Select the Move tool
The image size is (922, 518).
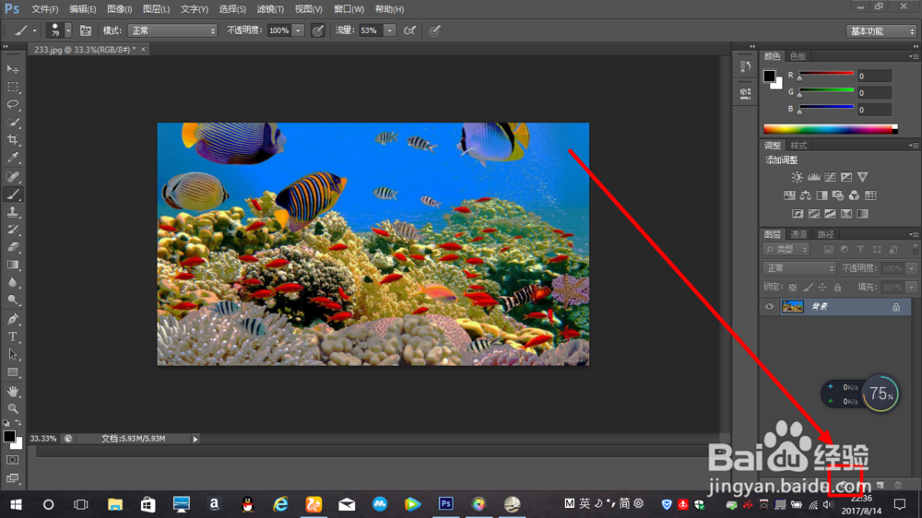(x=12, y=69)
